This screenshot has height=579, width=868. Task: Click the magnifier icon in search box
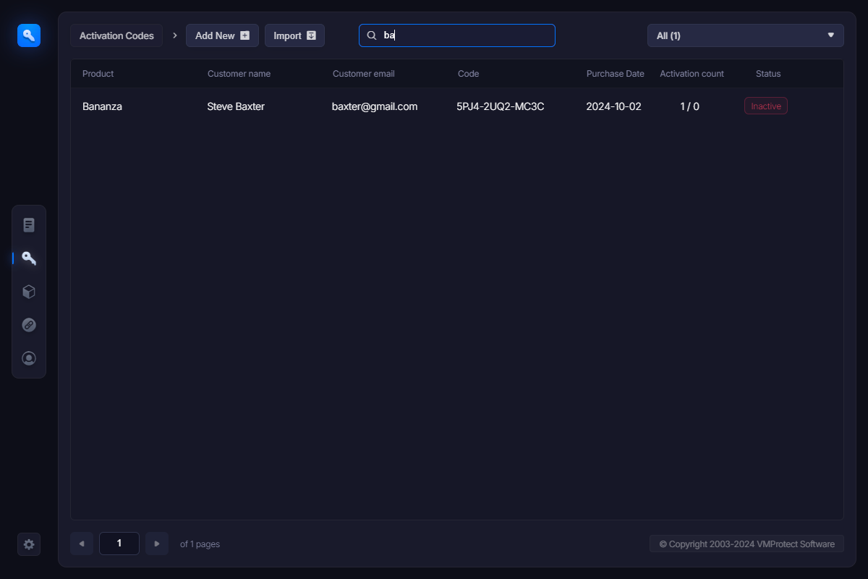tap(372, 35)
